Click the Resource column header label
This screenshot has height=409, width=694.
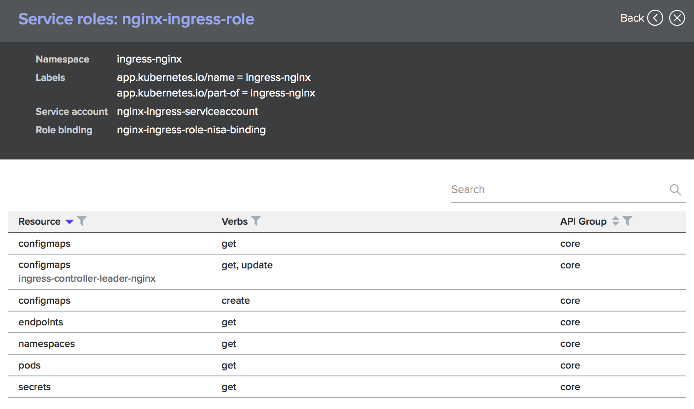[40, 222]
